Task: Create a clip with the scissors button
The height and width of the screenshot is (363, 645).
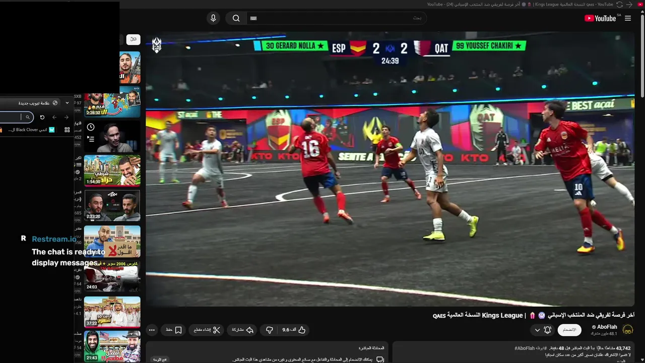Action: tap(207, 330)
